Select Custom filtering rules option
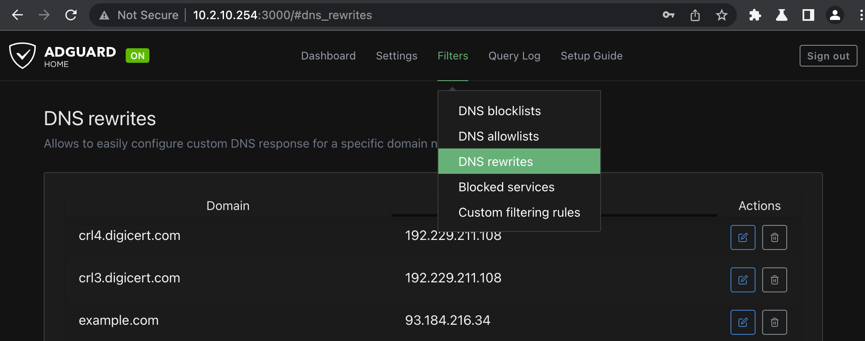Image resolution: width=865 pixels, height=341 pixels. [519, 213]
